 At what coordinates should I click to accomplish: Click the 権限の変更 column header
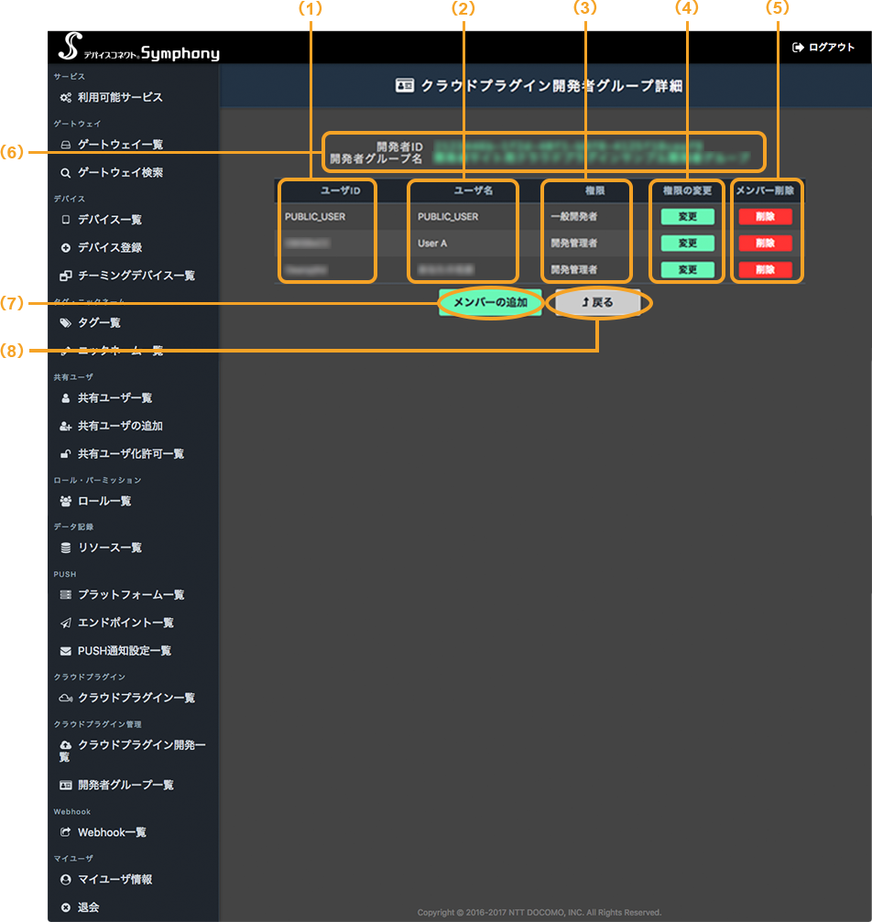pos(687,190)
